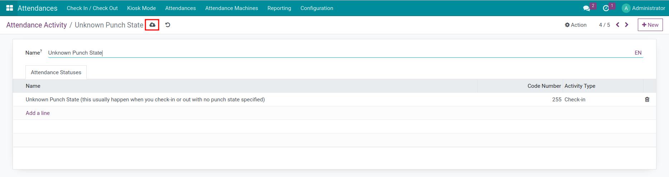Click the New record button
Viewport: 669px width, 177px height.
[x=650, y=25]
